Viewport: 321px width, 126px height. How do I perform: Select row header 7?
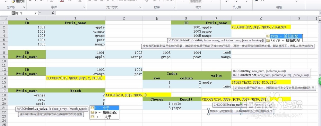[x=4, y=48]
